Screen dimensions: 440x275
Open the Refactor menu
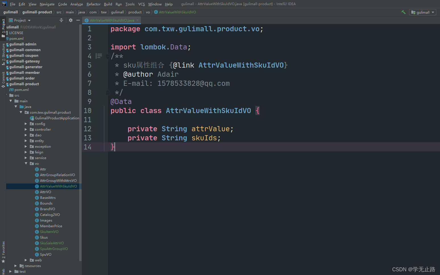point(93,4)
